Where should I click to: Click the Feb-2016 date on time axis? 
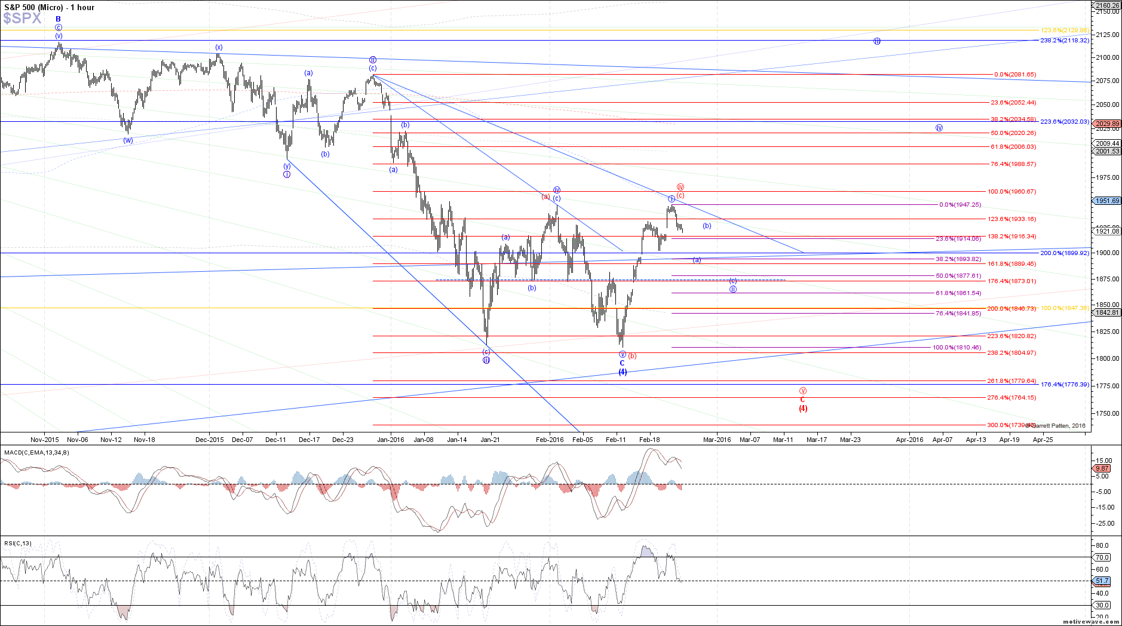[550, 440]
